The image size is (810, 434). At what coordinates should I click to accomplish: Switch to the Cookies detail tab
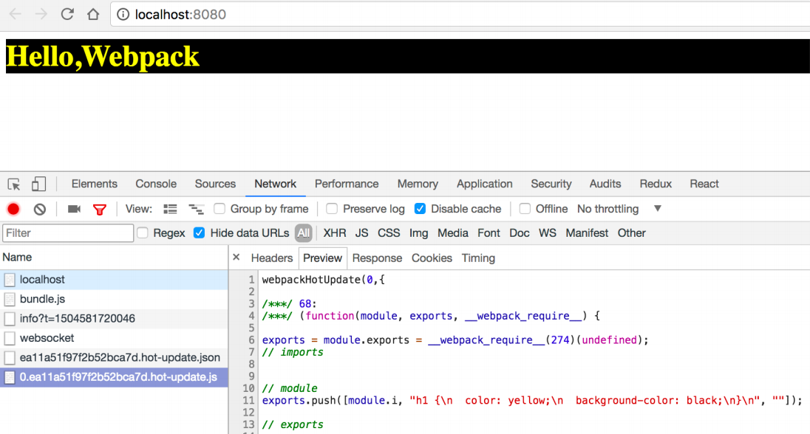(432, 258)
